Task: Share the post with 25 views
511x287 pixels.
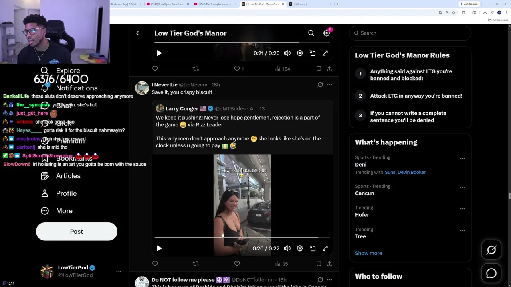Action: pyautogui.click(x=329, y=263)
